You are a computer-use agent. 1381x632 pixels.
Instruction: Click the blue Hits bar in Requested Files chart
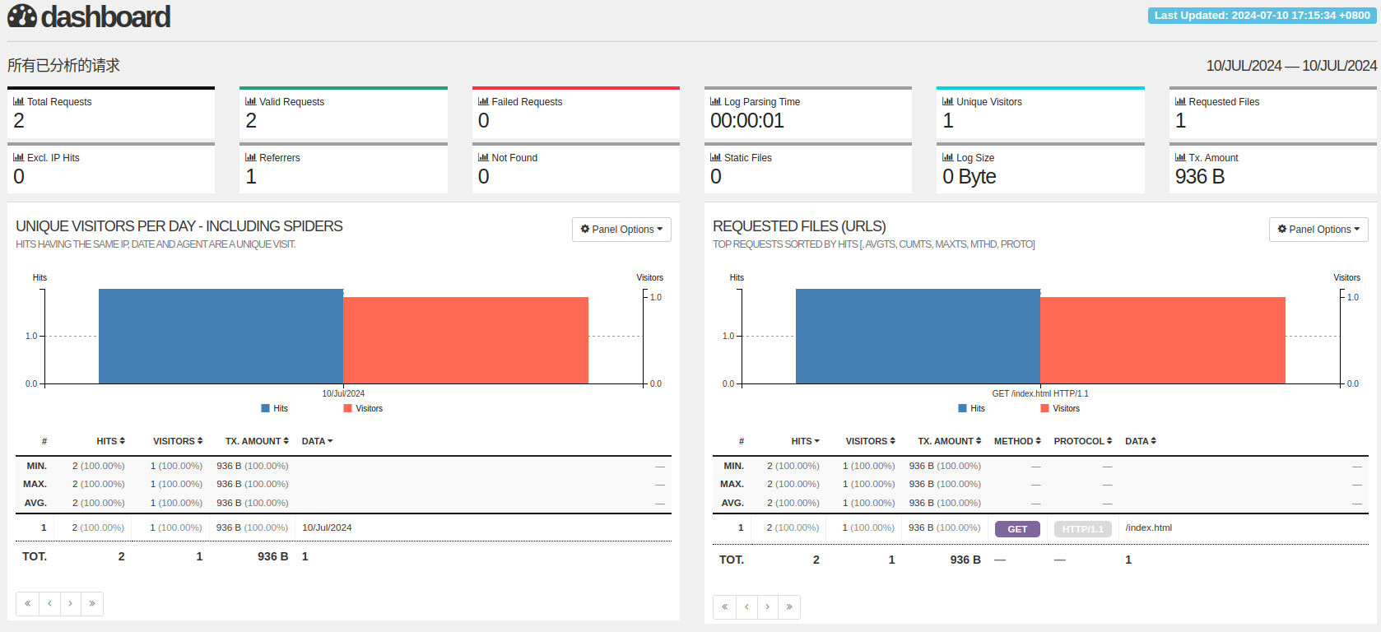(918, 336)
